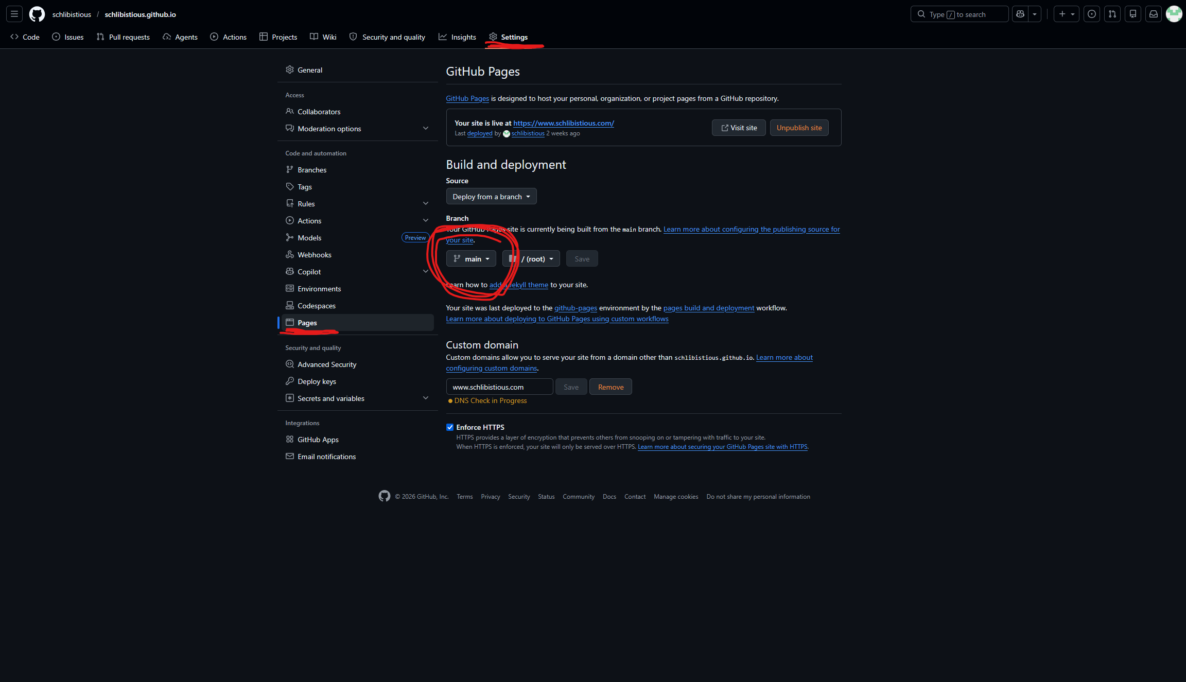Switch to the Code tab
Image resolution: width=1186 pixels, height=682 pixels.
25,37
